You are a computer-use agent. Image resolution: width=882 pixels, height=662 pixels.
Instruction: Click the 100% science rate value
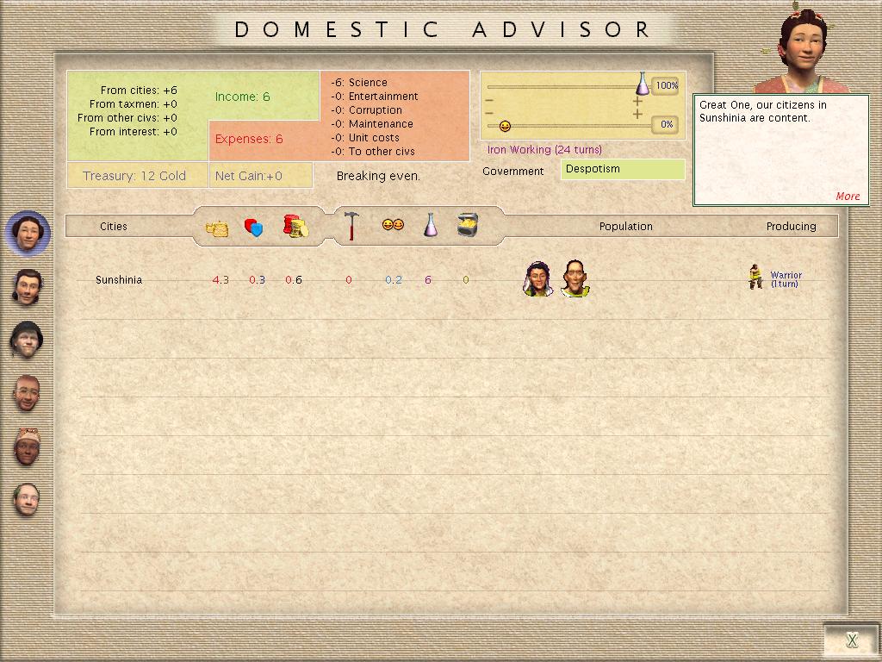pyautogui.click(x=667, y=85)
